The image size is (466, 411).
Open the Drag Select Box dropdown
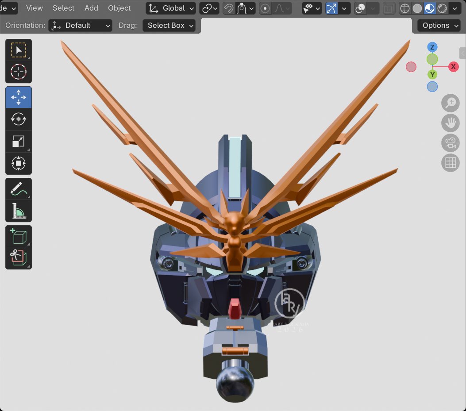169,26
